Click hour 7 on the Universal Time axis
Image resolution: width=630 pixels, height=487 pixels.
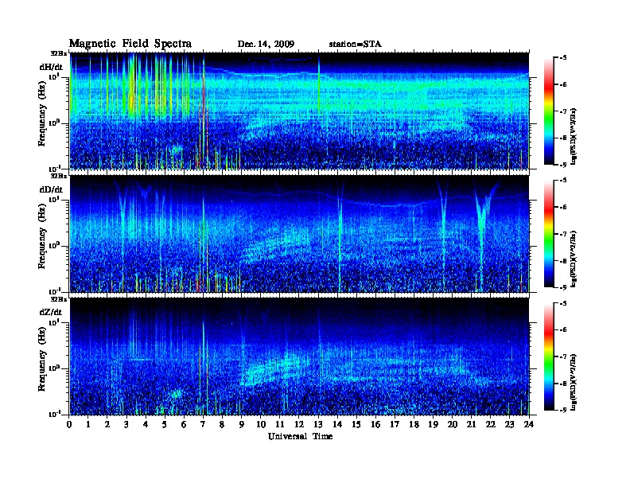coord(204,424)
